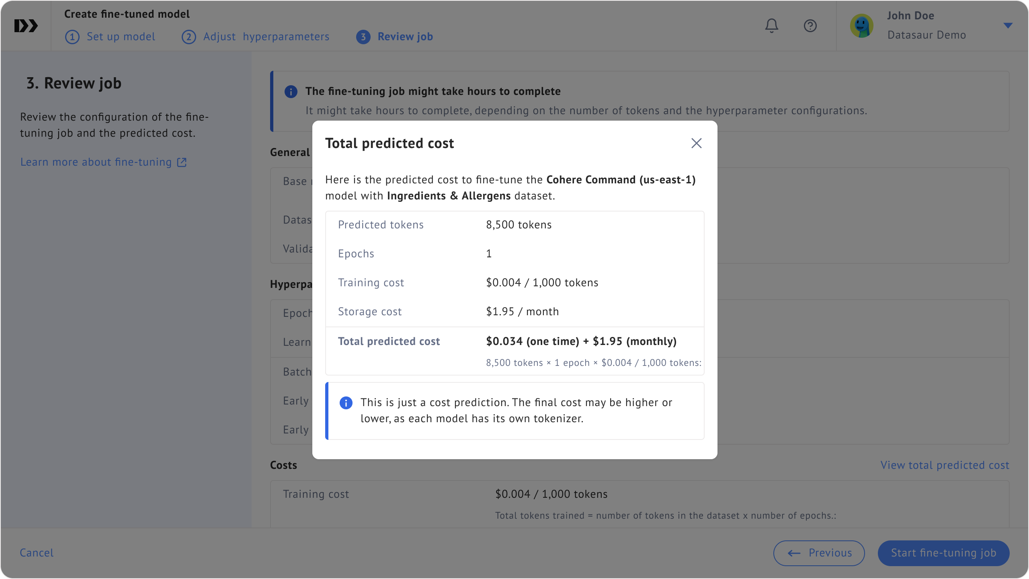Expand the user account dropdown arrow
The height and width of the screenshot is (579, 1029).
coord(1008,26)
